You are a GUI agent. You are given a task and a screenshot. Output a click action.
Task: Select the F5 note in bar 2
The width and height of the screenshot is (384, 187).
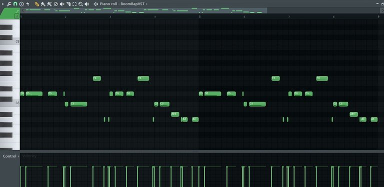(96, 79)
